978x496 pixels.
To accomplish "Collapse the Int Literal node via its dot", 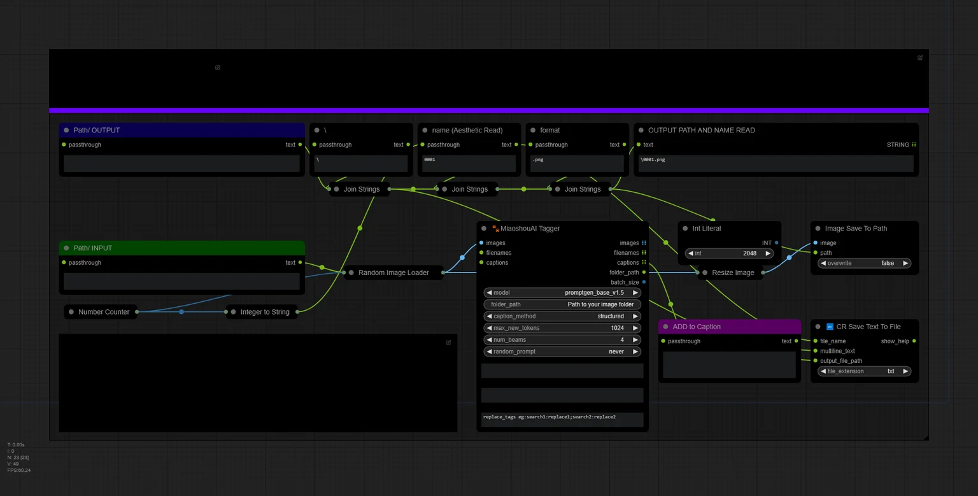I will coord(685,228).
